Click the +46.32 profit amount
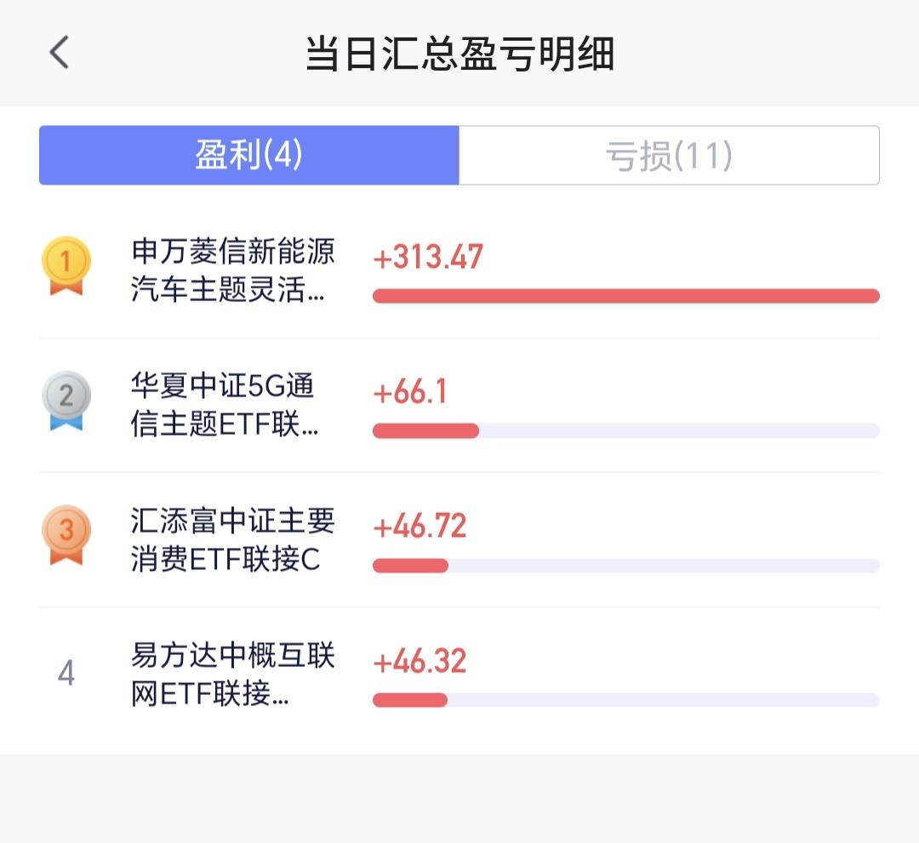This screenshot has height=843, width=919. tap(420, 662)
